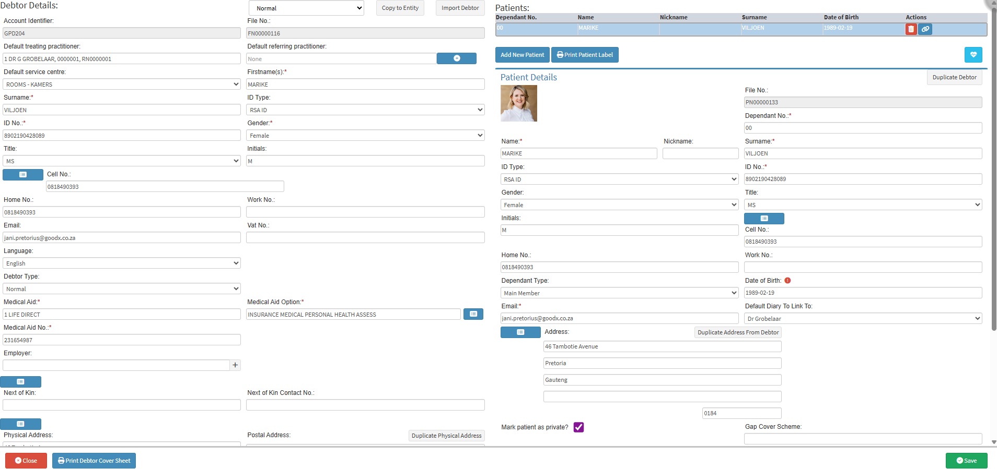
Task: Select the MARIKE VILJOEN patient row
Action: [679, 29]
